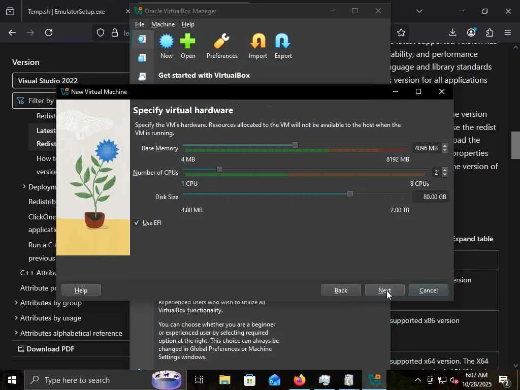Click the padlock site info icon
The image size is (520, 390).
[114, 32]
